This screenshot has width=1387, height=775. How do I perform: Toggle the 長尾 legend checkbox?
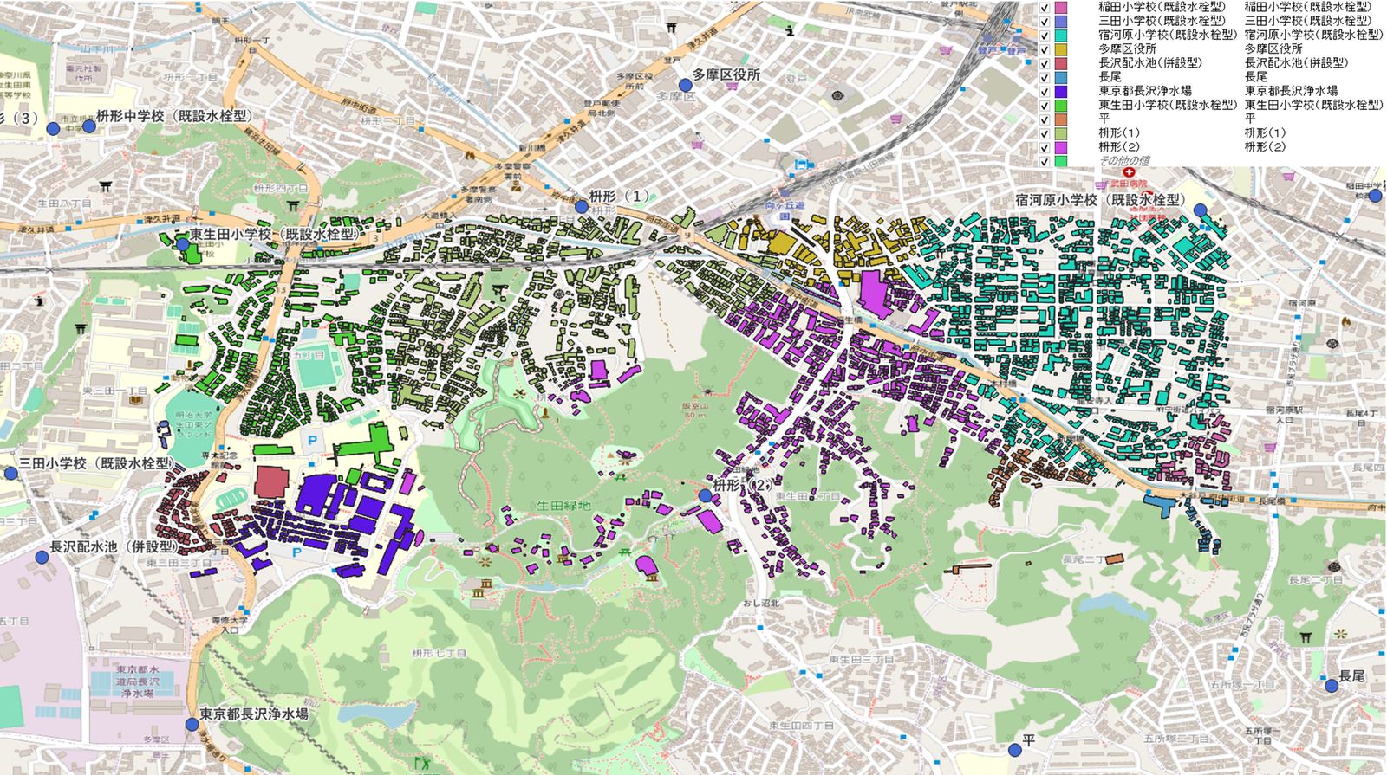pos(1045,77)
